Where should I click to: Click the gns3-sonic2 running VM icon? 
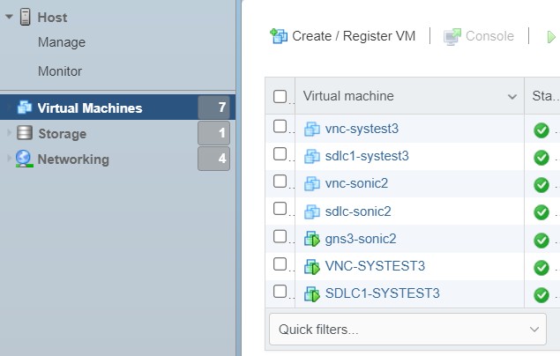pyautogui.click(x=311, y=239)
